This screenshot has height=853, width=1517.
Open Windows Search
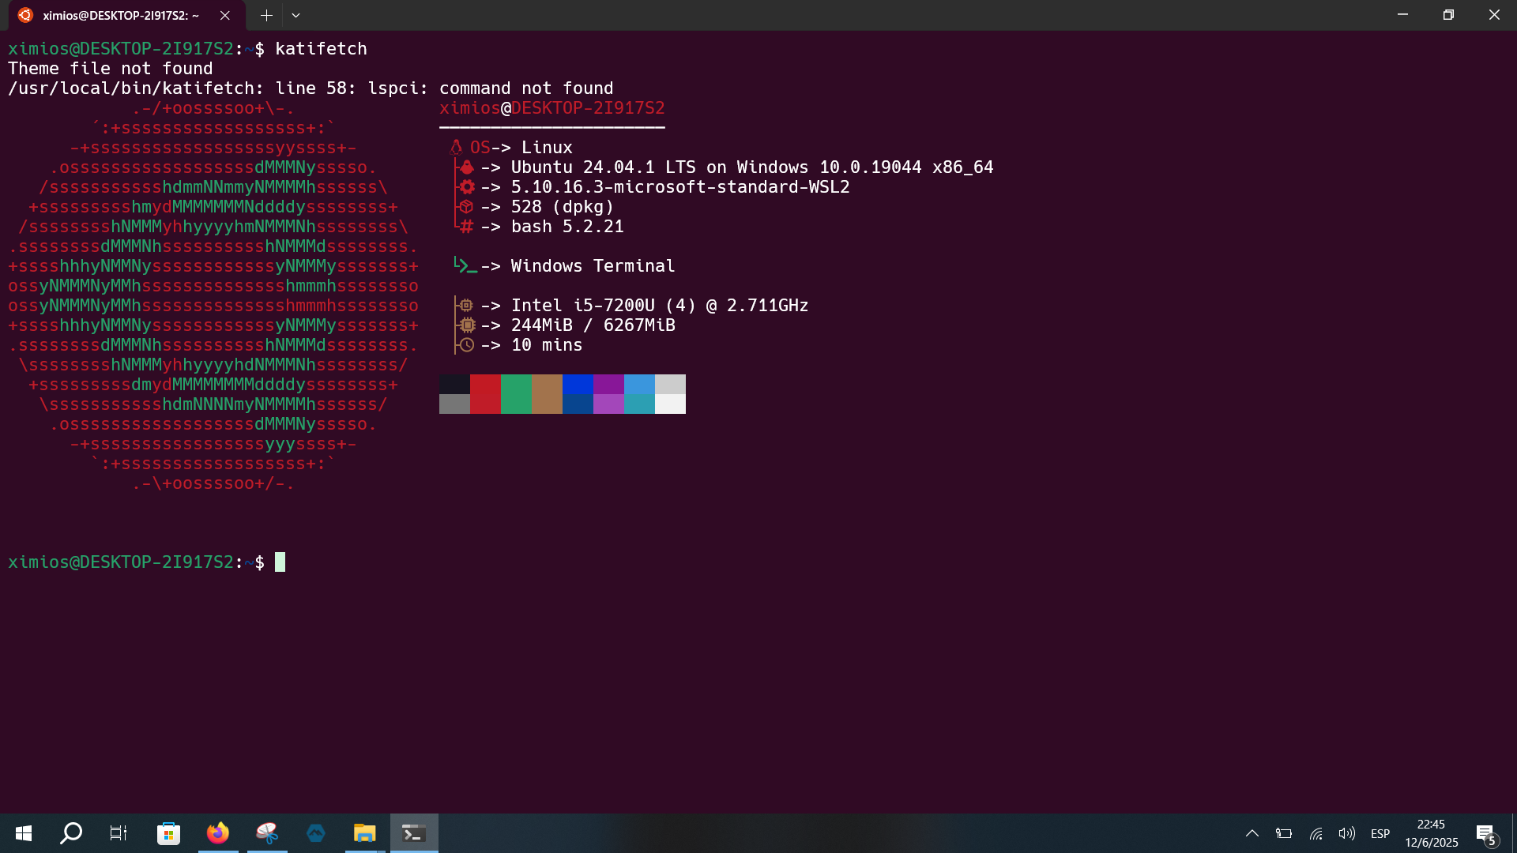pos(71,832)
